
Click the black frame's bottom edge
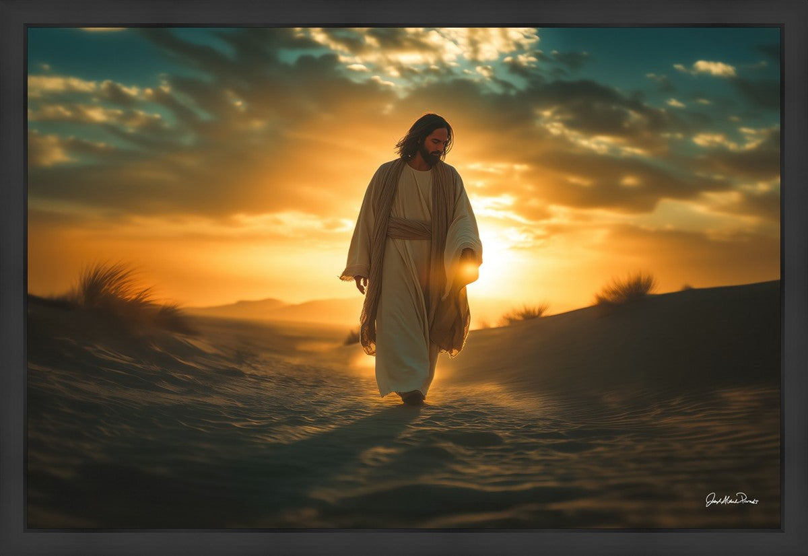pos(404,543)
